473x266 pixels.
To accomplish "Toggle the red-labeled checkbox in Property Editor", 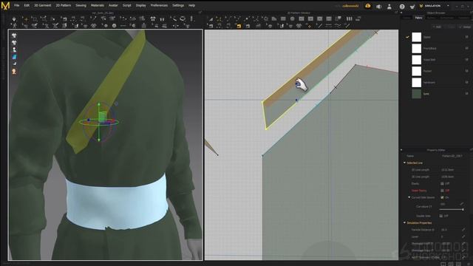I will pos(442,191).
